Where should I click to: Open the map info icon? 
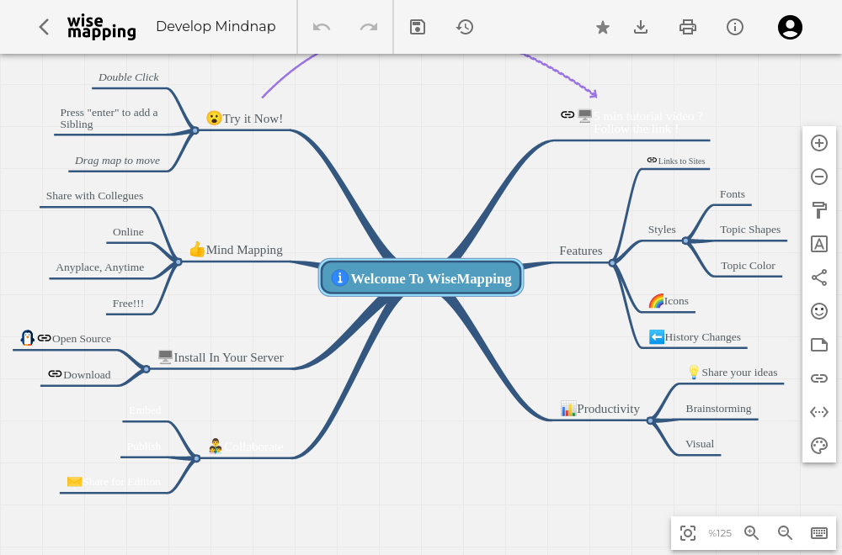(734, 27)
